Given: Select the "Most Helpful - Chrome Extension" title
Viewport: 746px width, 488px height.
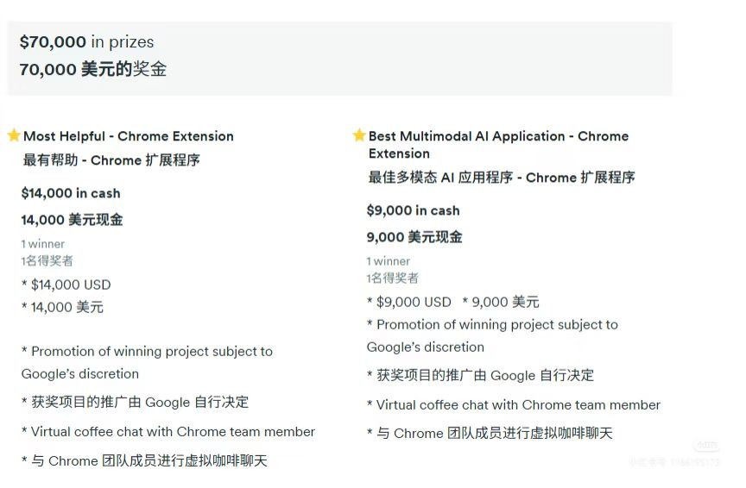Looking at the screenshot, I should point(128,136).
